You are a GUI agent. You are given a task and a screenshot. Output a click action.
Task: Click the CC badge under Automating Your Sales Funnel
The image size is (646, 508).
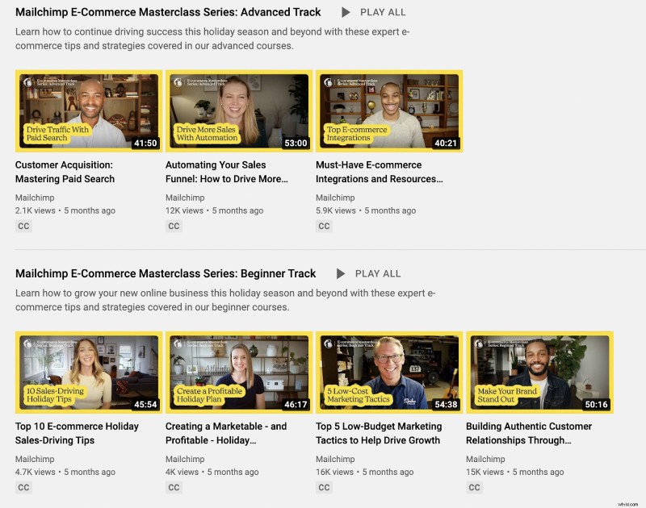(x=174, y=226)
